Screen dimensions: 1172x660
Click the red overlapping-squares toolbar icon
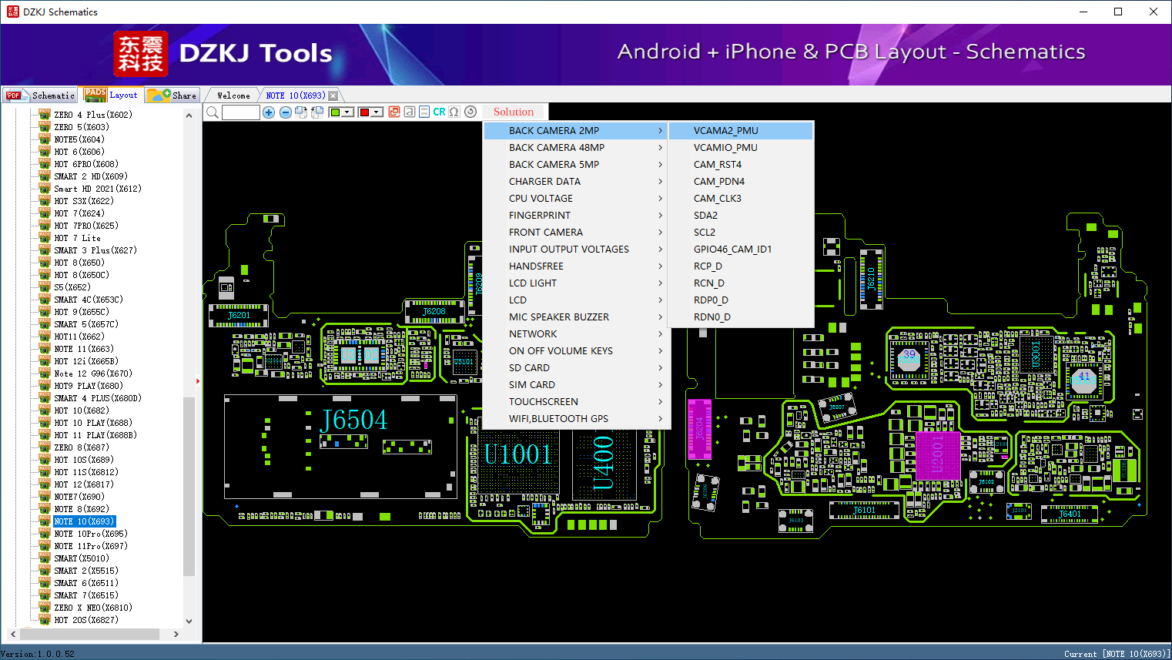(x=394, y=112)
